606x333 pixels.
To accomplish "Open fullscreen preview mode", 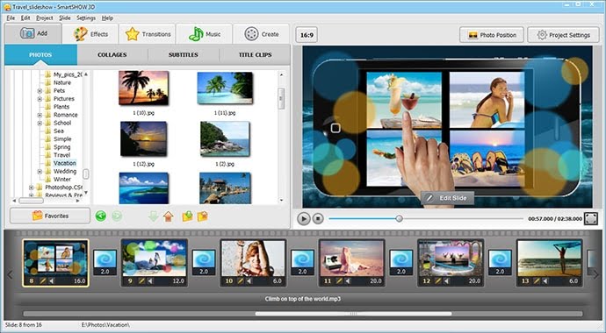I will (590, 218).
